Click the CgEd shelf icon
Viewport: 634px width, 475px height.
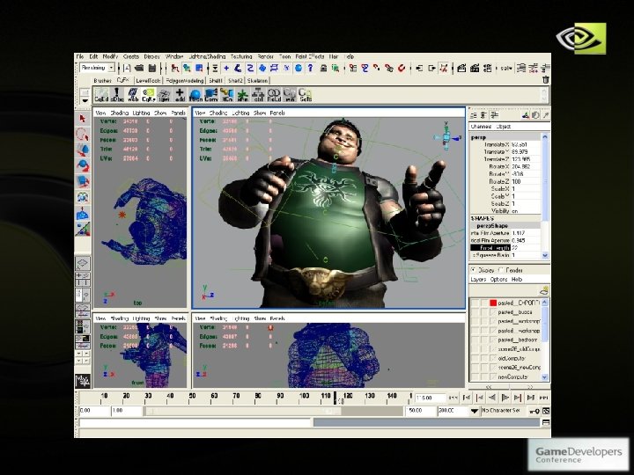(101, 95)
